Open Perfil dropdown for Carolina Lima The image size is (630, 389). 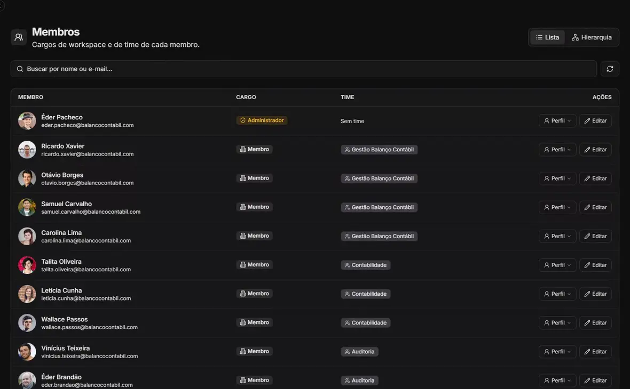point(557,236)
